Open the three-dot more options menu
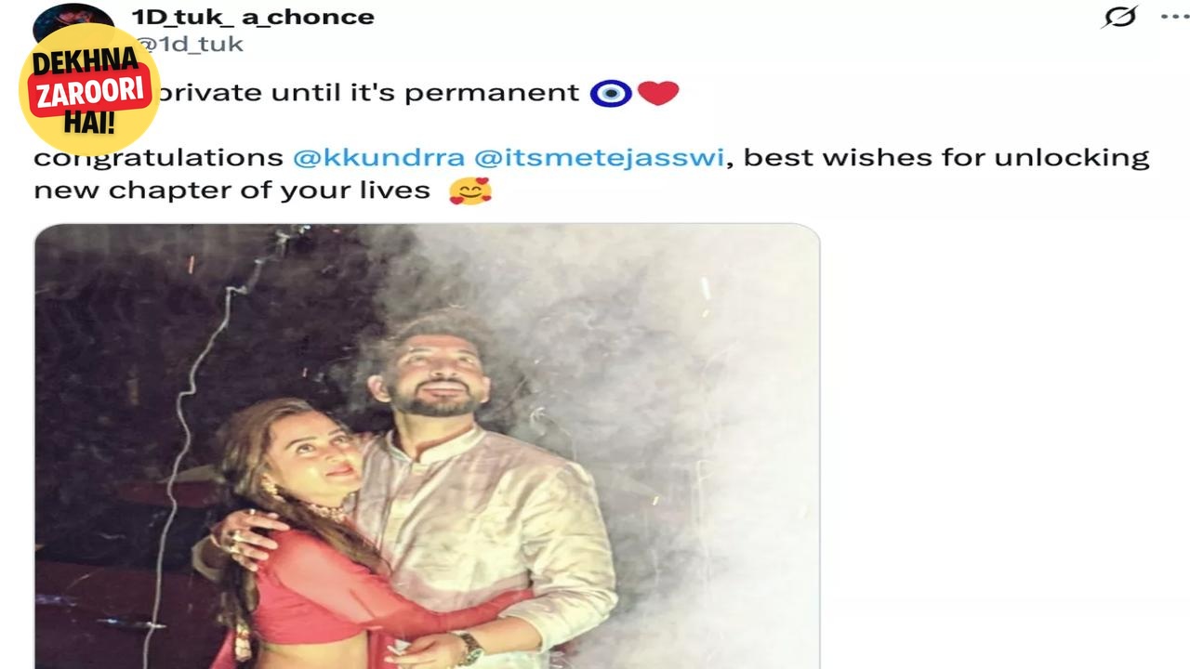This screenshot has width=1190, height=669. click(1174, 17)
